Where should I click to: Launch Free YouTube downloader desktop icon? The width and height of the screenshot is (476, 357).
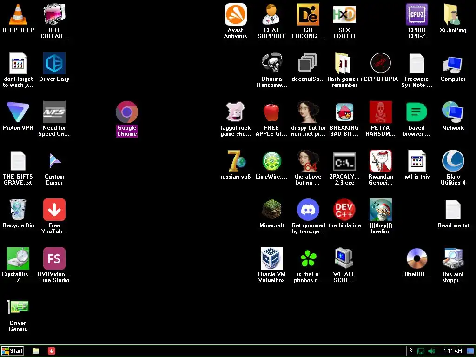coord(54,210)
